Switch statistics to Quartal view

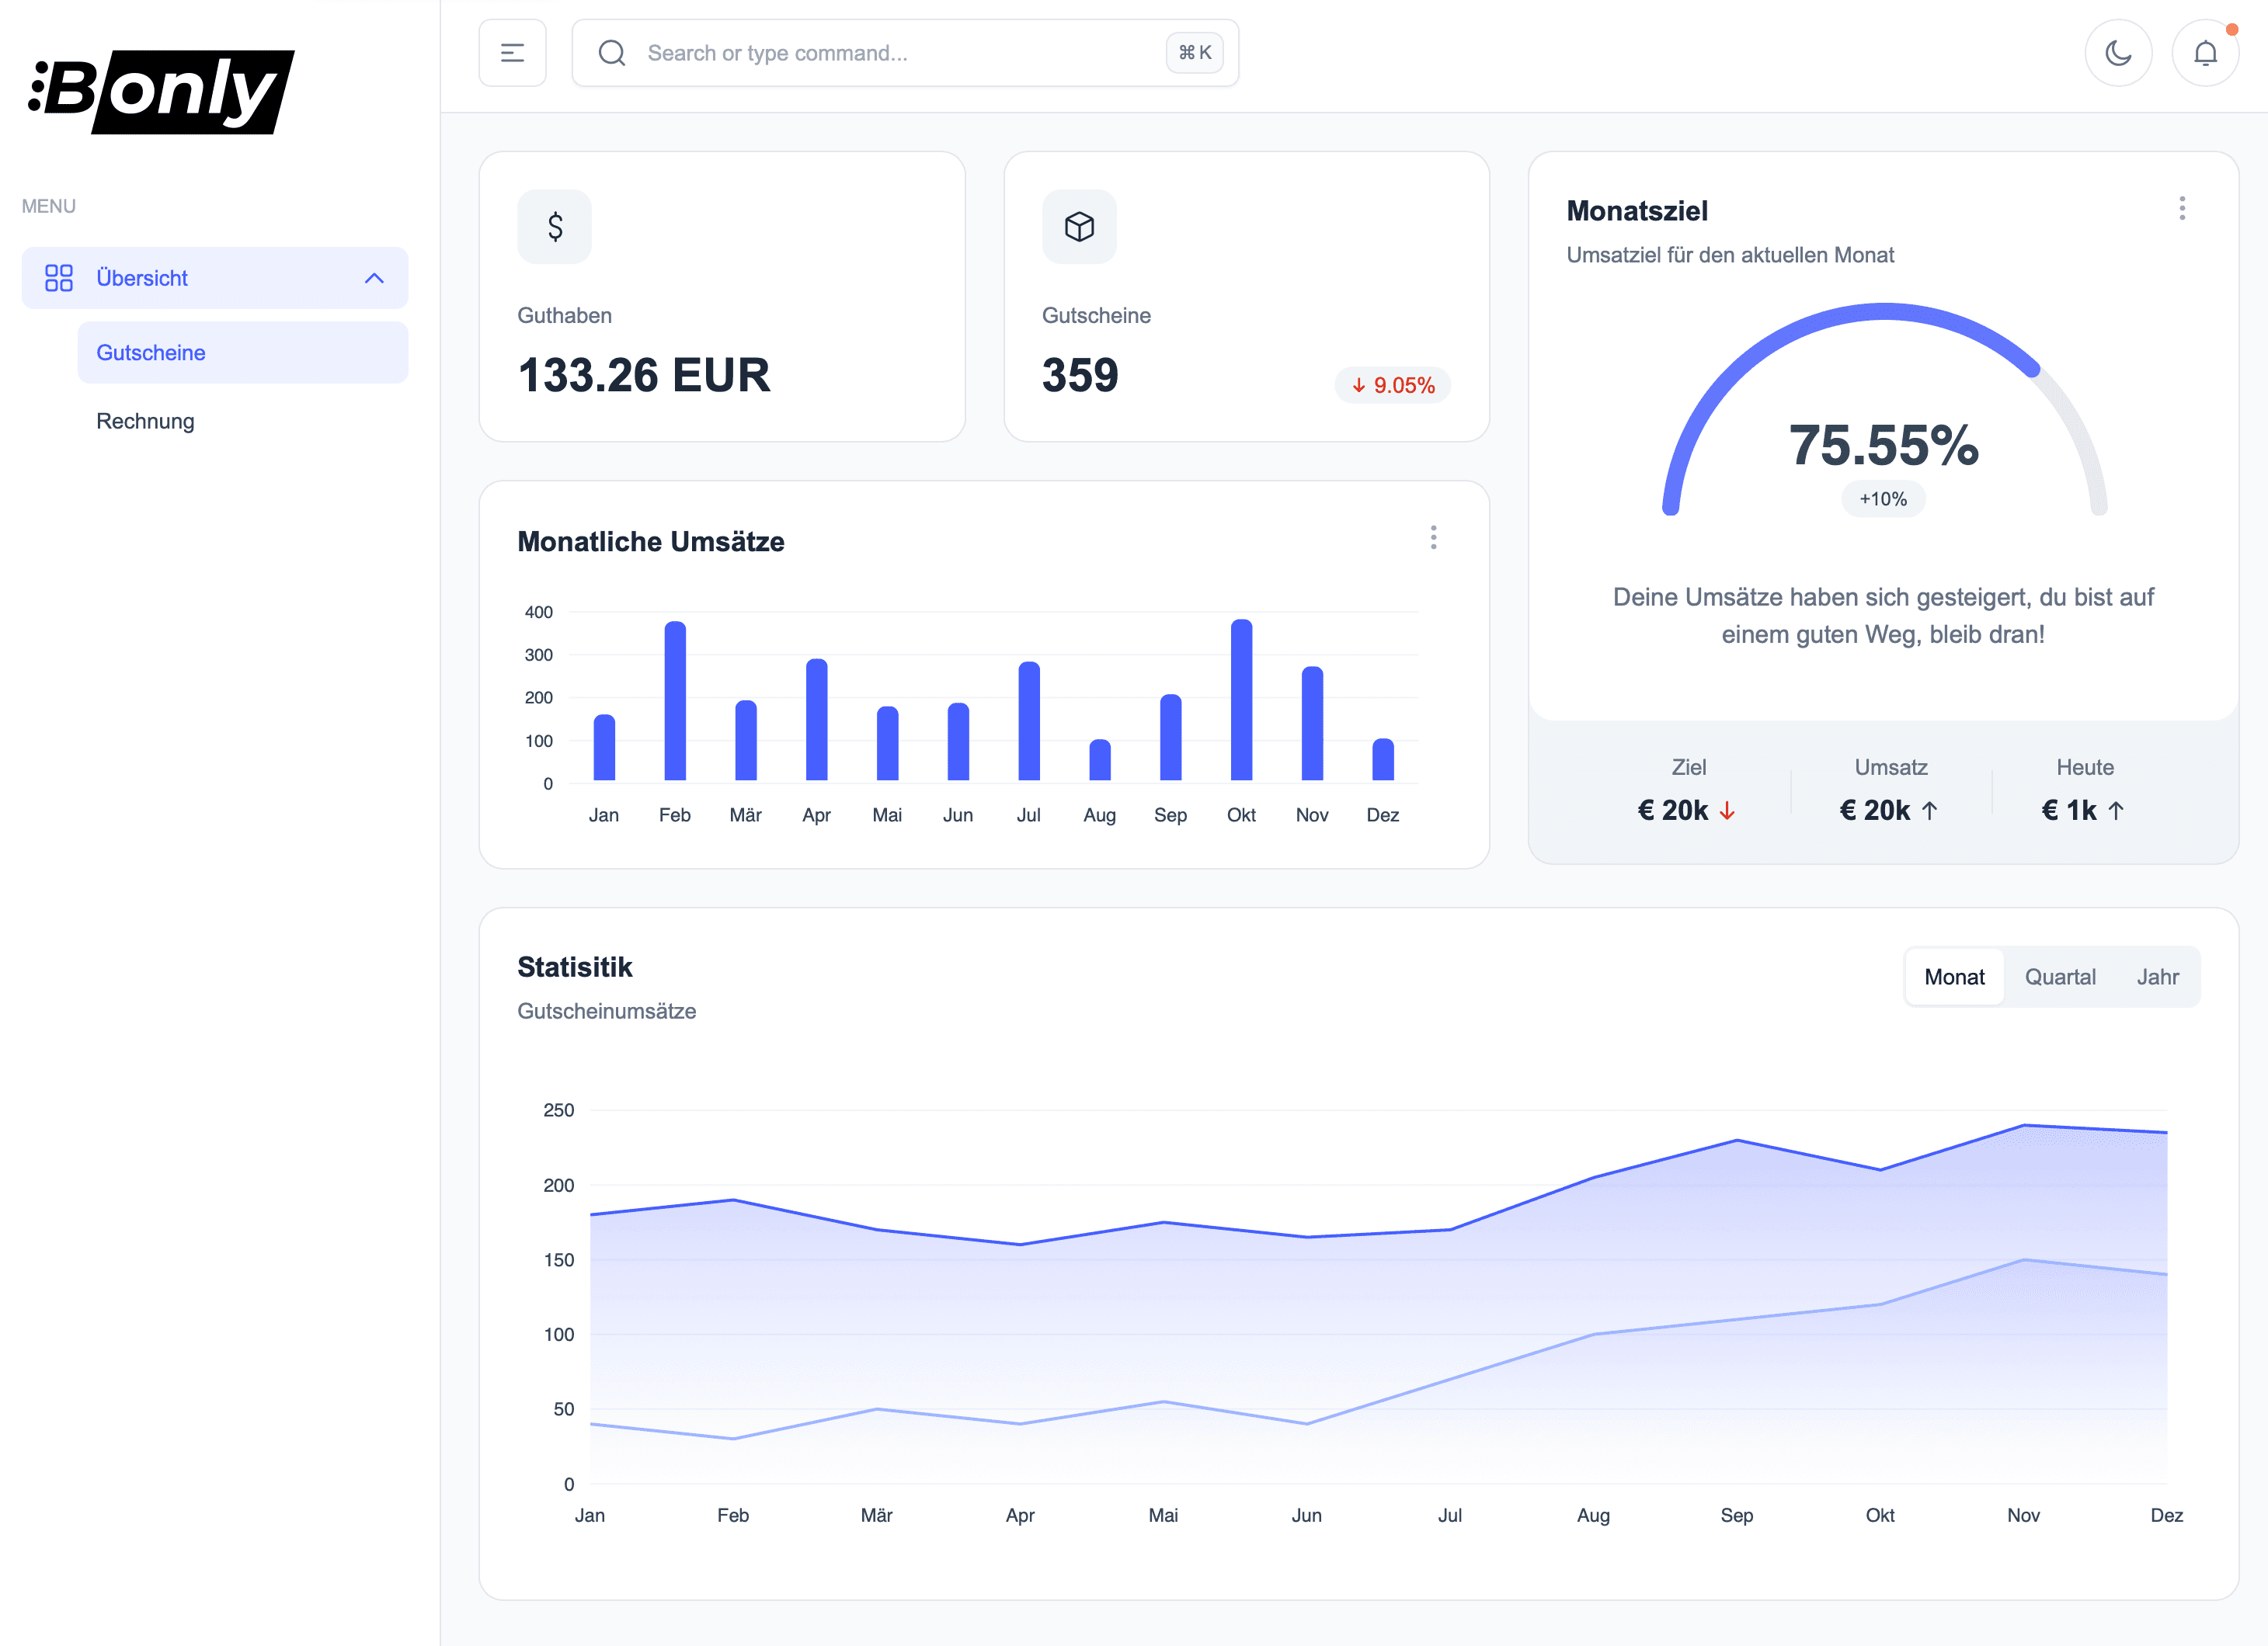coord(2059,977)
